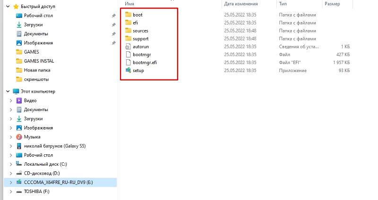Screen dimensions: 378x200
Task: Click the autorun file icon
Action: coord(128,47)
